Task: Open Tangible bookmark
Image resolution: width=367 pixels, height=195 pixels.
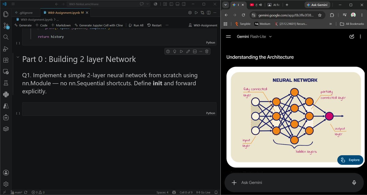Action: (242, 24)
